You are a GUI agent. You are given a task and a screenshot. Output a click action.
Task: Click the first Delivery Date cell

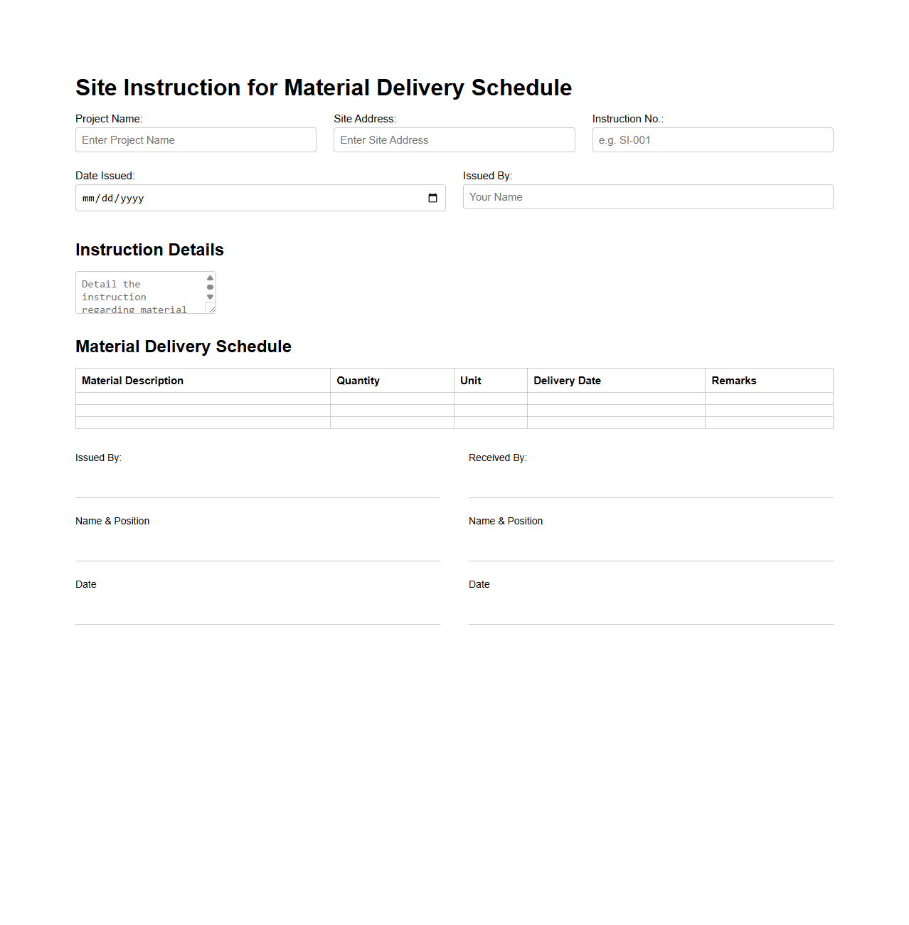(x=616, y=398)
